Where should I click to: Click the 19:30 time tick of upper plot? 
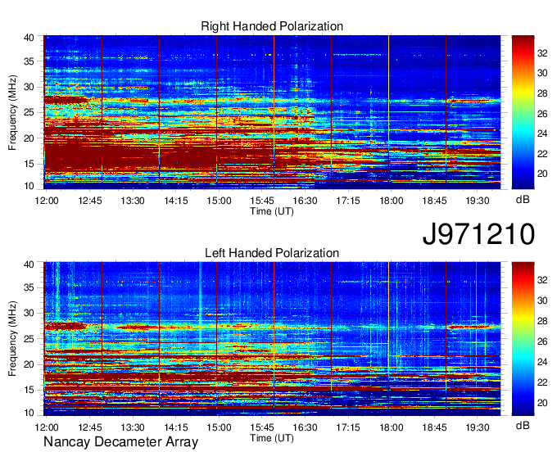[x=478, y=201]
